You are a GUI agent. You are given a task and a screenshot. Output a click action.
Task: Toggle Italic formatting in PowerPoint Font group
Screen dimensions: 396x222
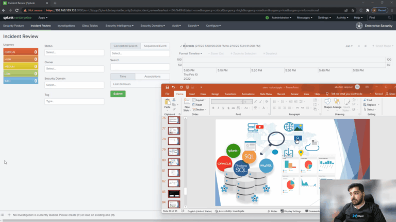(x=218, y=108)
